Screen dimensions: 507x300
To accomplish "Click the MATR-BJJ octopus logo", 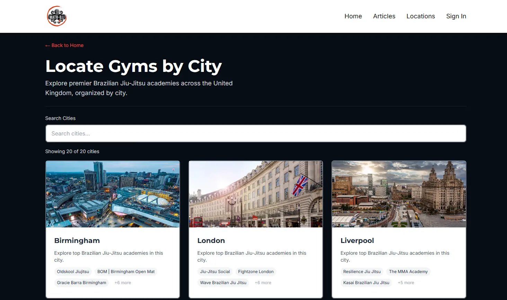I will (x=57, y=16).
